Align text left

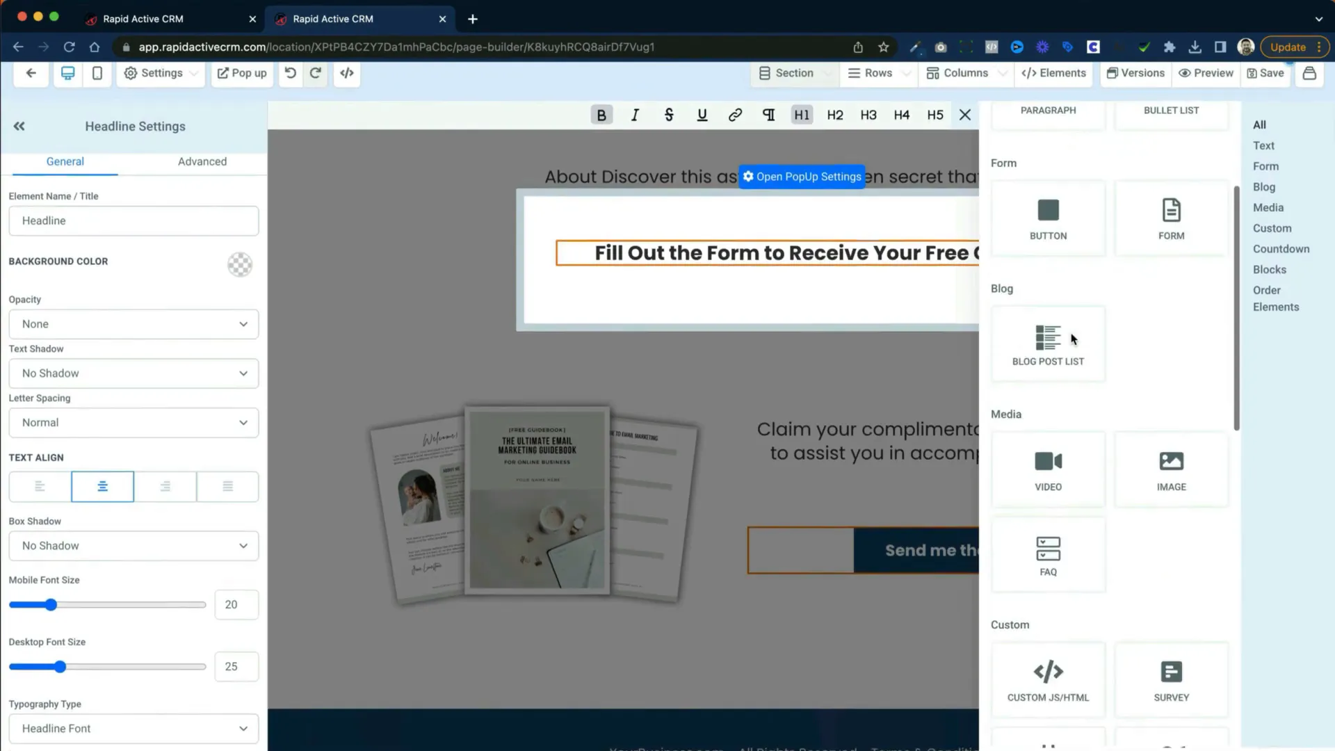tap(40, 487)
